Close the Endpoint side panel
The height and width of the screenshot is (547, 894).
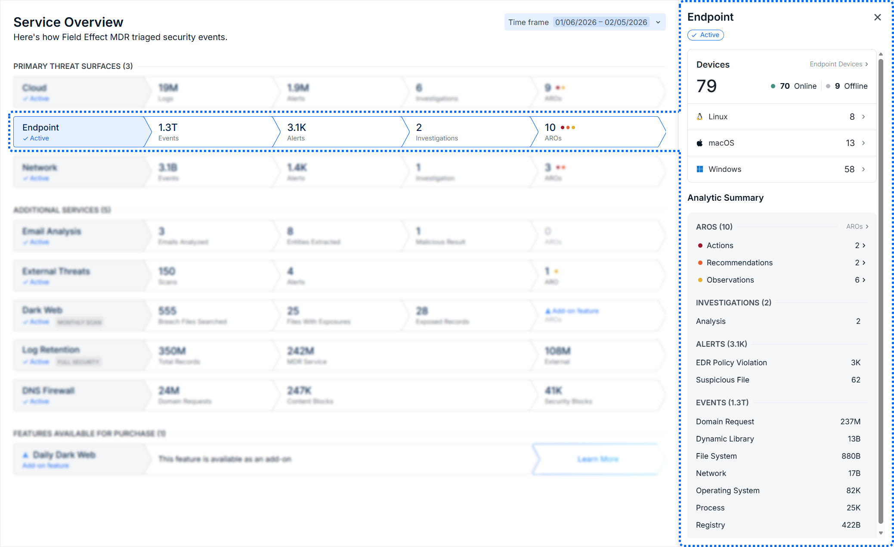tap(877, 17)
